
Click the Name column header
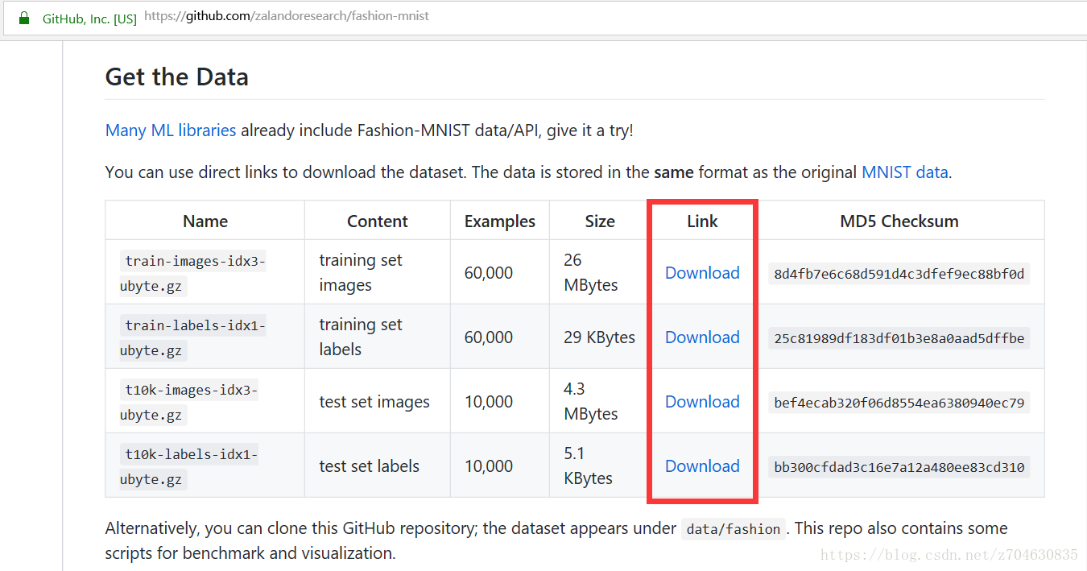coord(205,221)
